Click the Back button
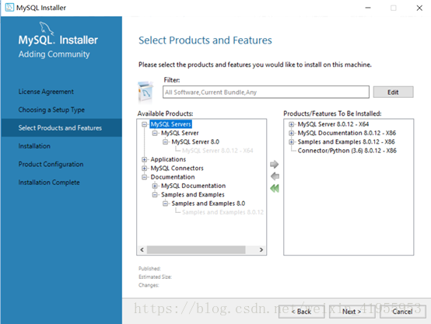This screenshot has height=324, width=431. (301, 312)
